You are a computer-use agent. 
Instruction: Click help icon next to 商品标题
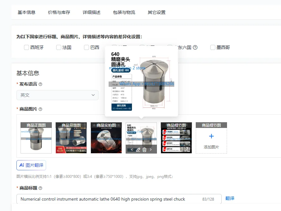[x=40, y=188]
